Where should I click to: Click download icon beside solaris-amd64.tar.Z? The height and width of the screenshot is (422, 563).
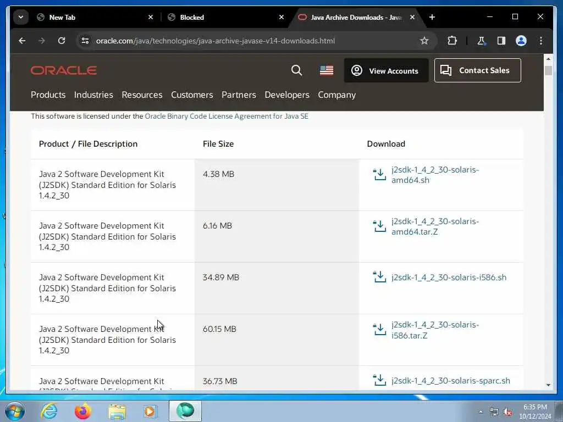(379, 226)
